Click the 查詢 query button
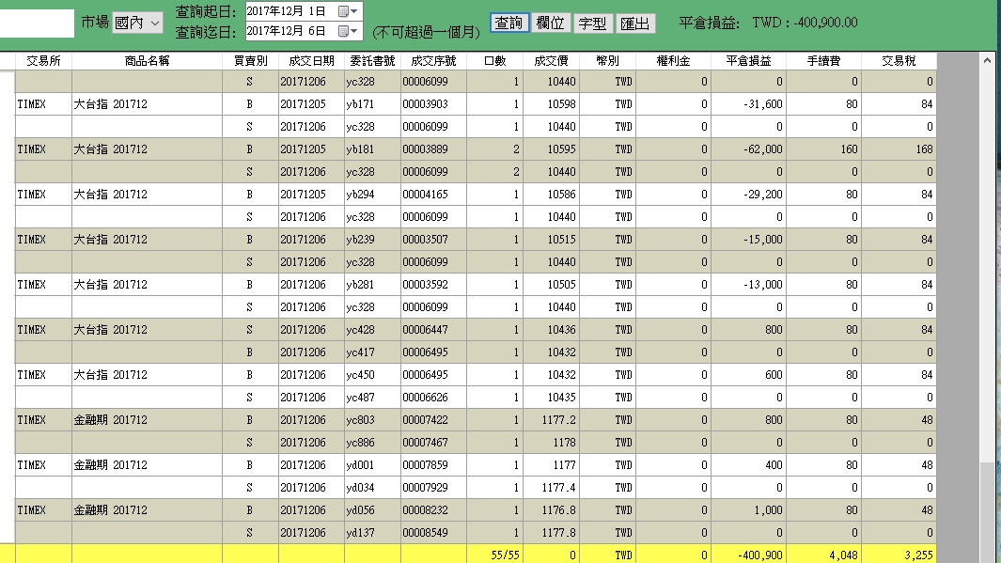The image size is (1001, 563). pyautogui.click(x=509, y=23)
